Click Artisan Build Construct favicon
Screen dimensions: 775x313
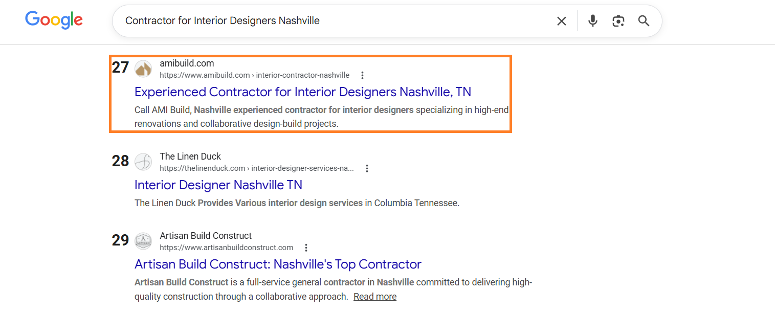(143, 241)
